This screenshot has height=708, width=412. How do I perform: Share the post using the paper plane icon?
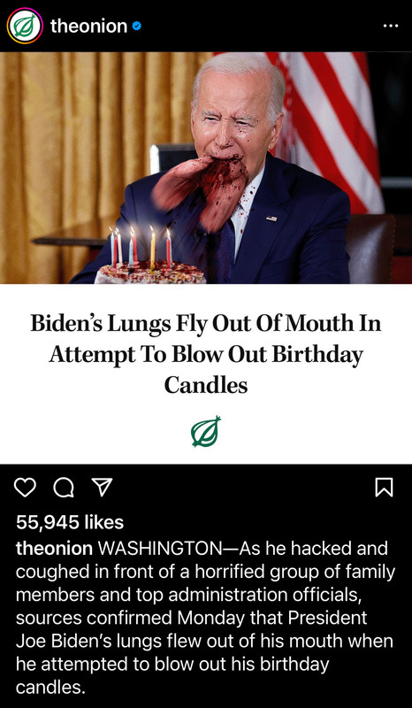(102, 488)
